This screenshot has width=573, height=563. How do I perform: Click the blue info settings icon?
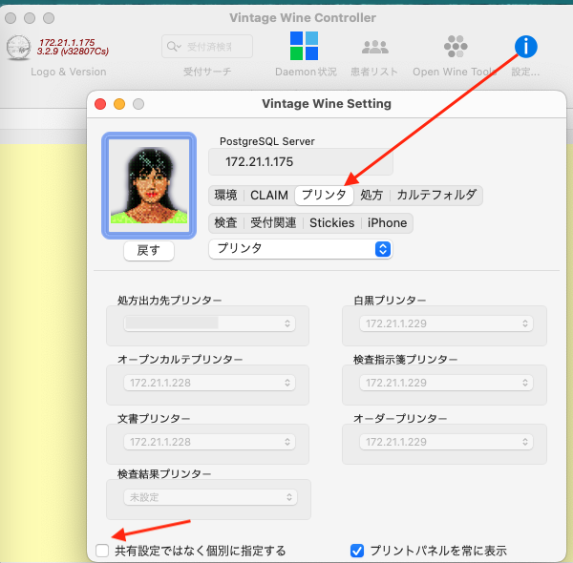(525, 46)
